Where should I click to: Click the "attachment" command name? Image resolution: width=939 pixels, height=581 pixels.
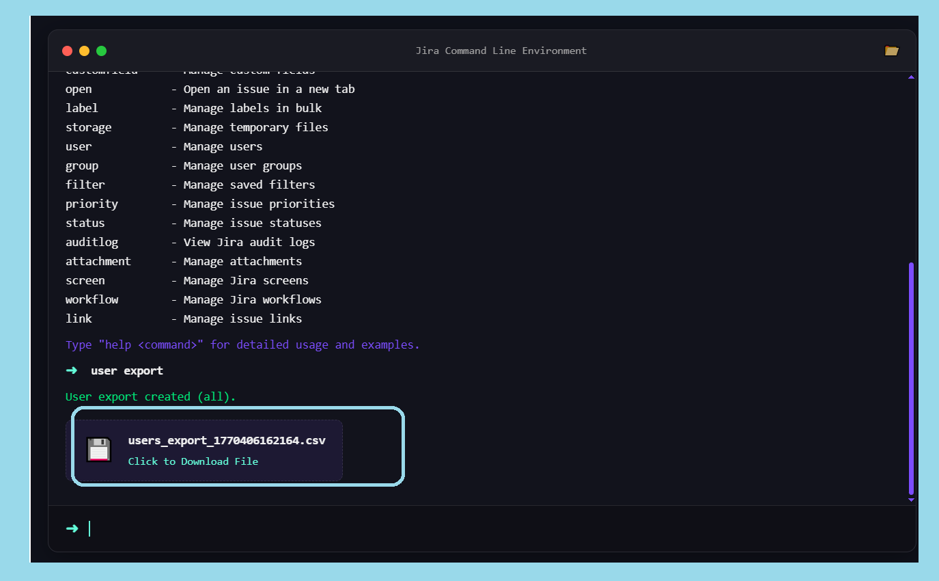click(98, 261)
